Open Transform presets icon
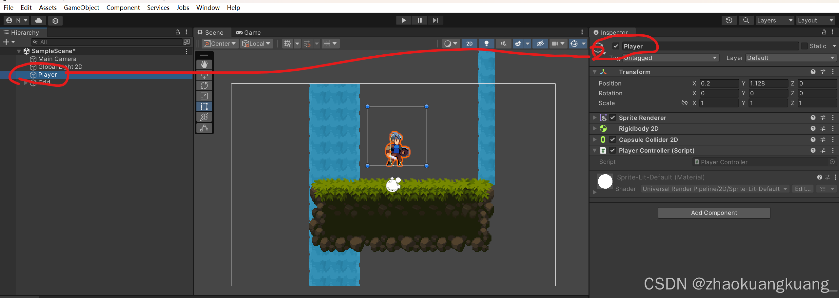 [x=823, y=72]
